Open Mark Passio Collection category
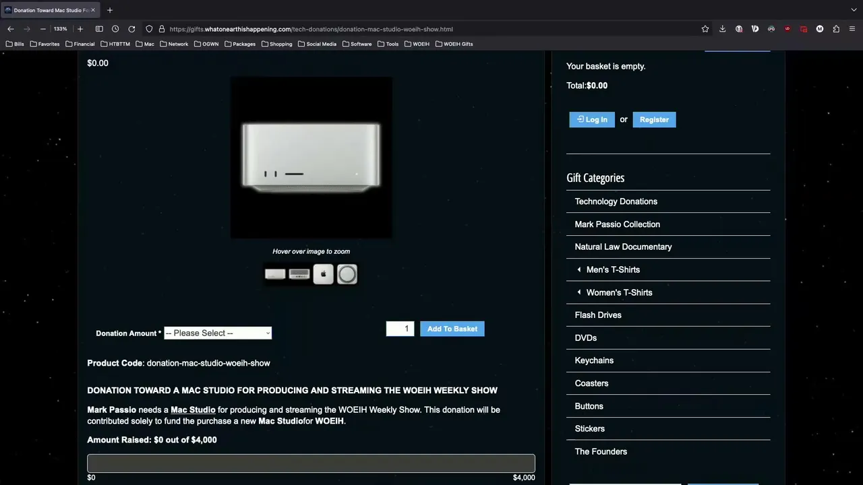Image resolution: width=863 pixels, height=485 pixels. click(x=617, y=224)
